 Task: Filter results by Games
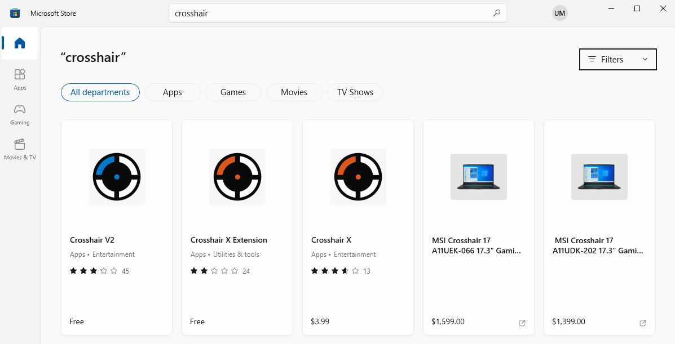point(233,92)
